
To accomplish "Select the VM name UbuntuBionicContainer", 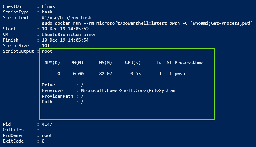I will pos(69,35).
